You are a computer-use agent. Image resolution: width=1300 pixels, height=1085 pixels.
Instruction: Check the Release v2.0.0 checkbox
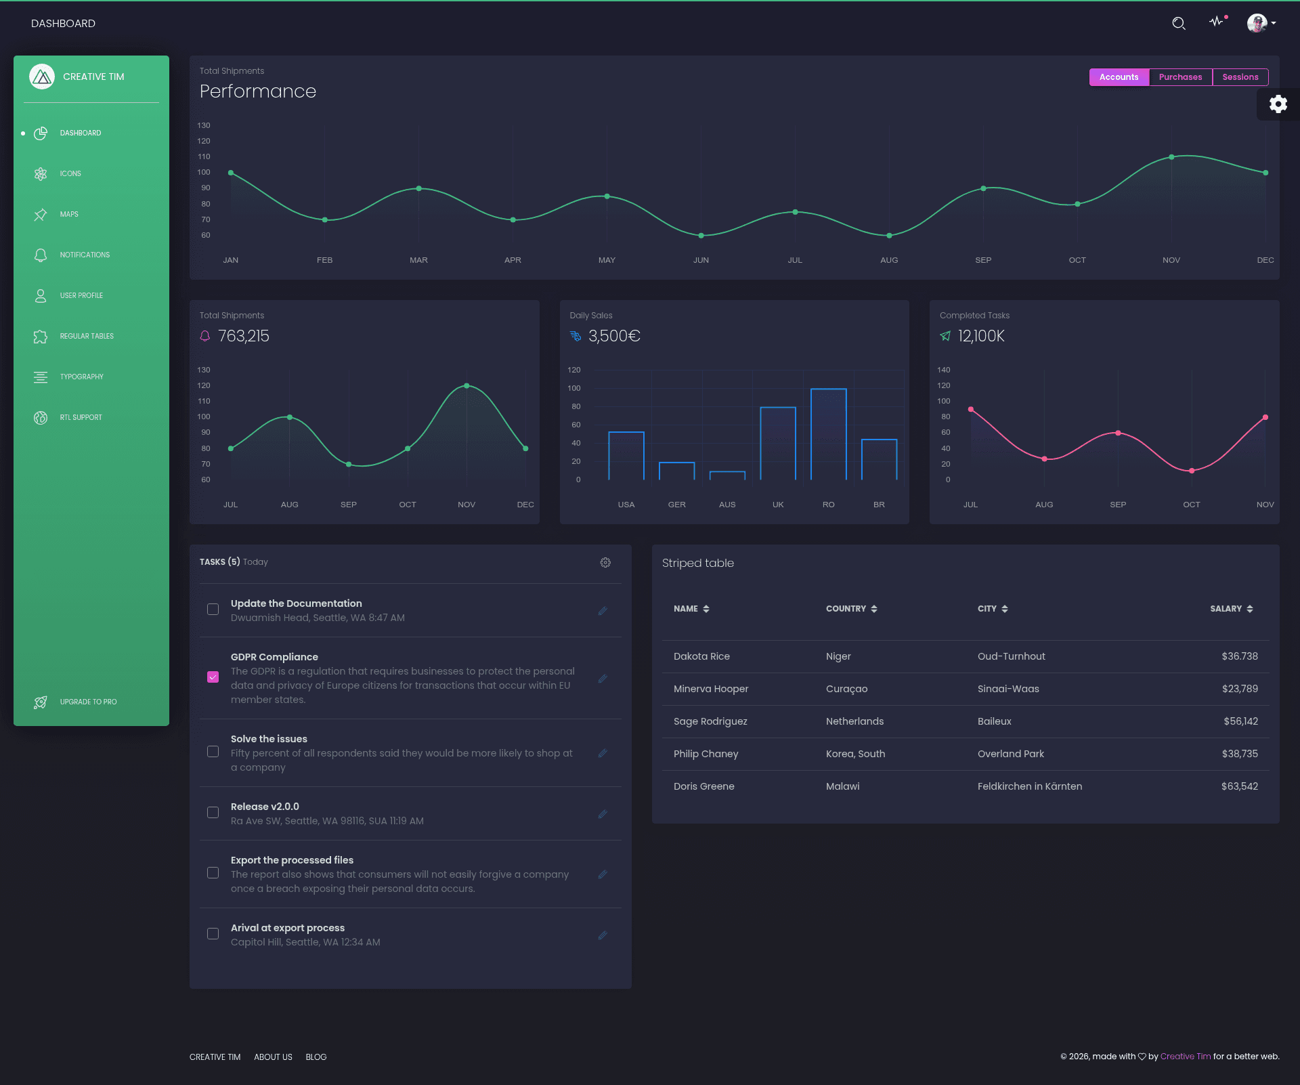tap(213, 813)
